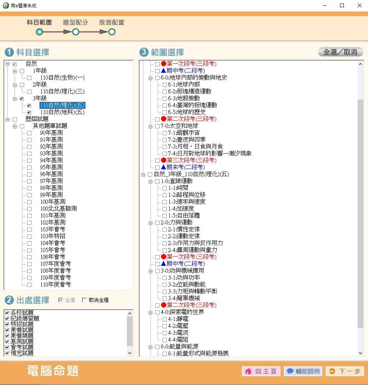The width and height of the screenshot is (368, 385).
Task: Collapse the 自然 root node
Action: 8,64
